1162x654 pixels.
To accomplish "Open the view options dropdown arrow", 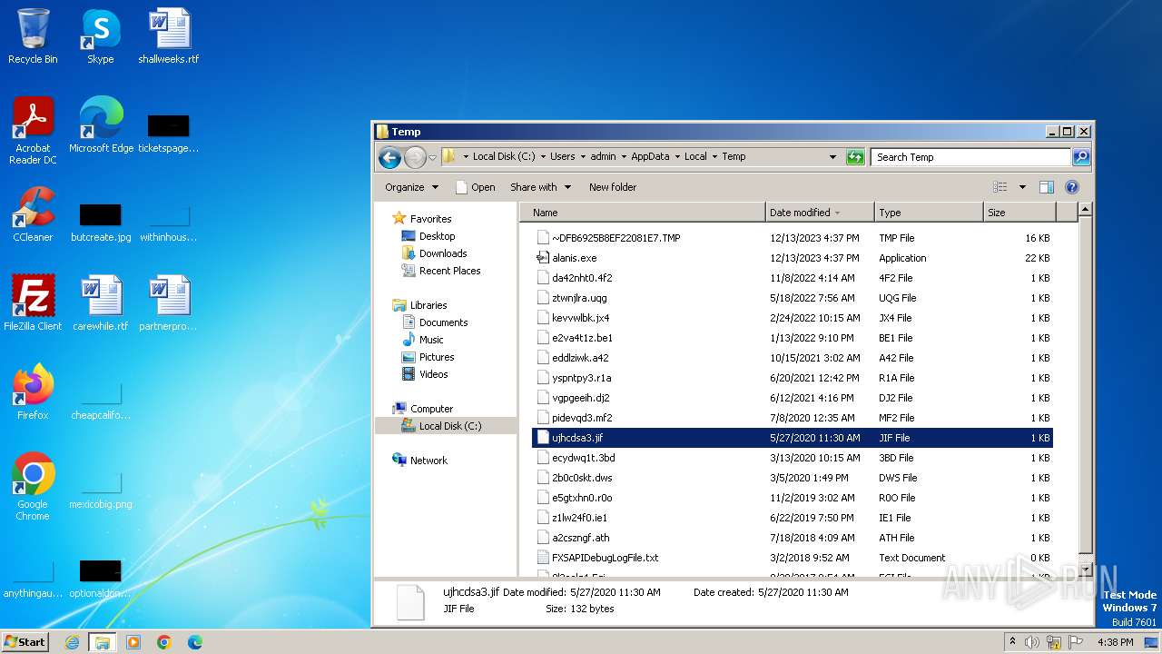I will pyautogui.click(x=1022, y=187).
